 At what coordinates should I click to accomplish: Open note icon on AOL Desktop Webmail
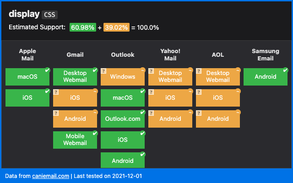click(199, 71)
